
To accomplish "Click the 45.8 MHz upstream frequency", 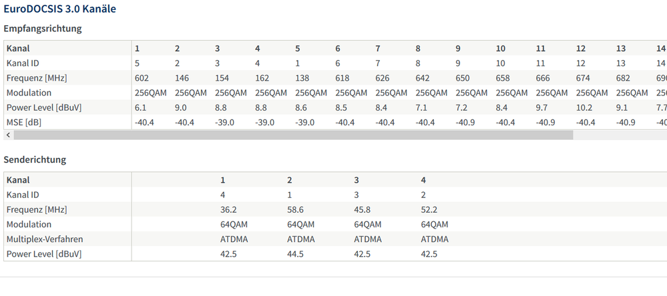I will 362,209.
